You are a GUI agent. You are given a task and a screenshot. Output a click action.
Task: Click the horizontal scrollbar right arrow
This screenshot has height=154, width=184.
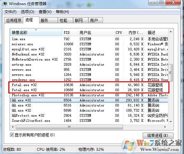165,127
